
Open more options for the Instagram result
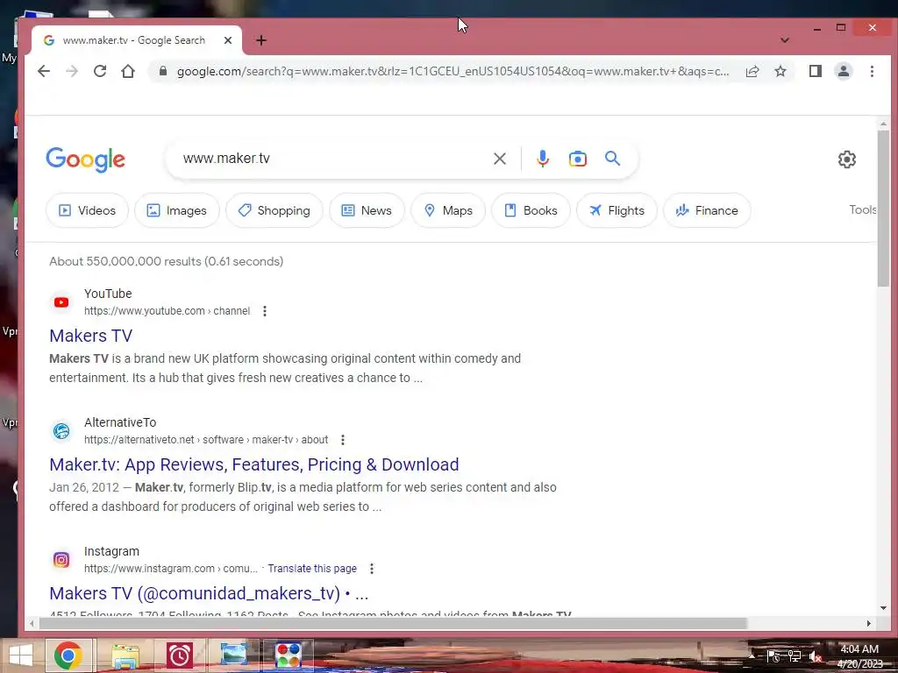click(372, 568)
